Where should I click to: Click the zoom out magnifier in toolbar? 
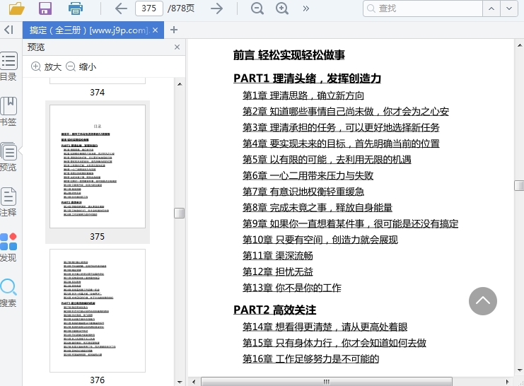tap(257, 8)
